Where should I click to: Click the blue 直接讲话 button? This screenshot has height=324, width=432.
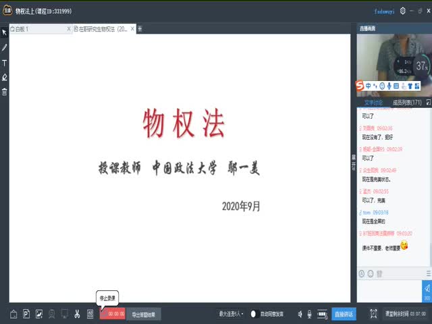coord(344,314)
